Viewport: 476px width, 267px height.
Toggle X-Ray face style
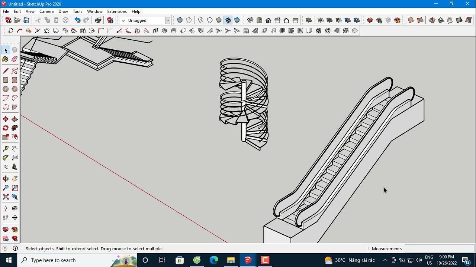point(180,20)
